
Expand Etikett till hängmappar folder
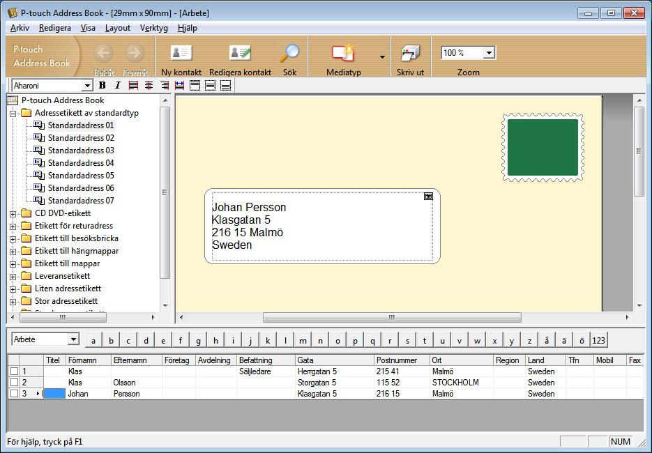[x=13, y=252]
